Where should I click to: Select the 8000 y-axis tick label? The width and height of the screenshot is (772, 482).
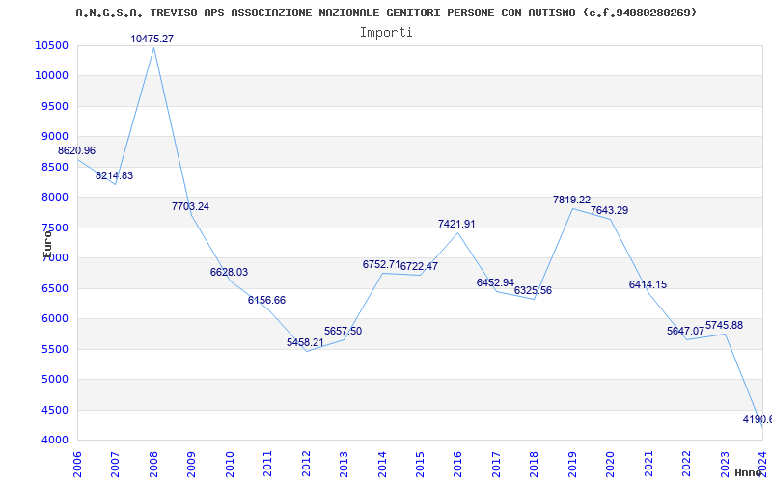tap(54, 198)
